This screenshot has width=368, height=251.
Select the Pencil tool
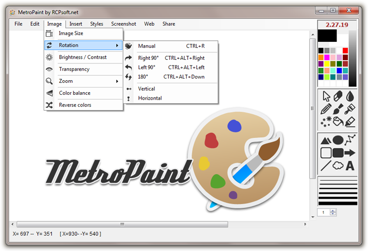click(326, 109)
